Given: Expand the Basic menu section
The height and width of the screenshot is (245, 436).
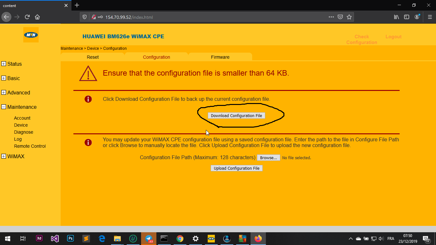Looking at the screenshot, I should tap(4, 78).
